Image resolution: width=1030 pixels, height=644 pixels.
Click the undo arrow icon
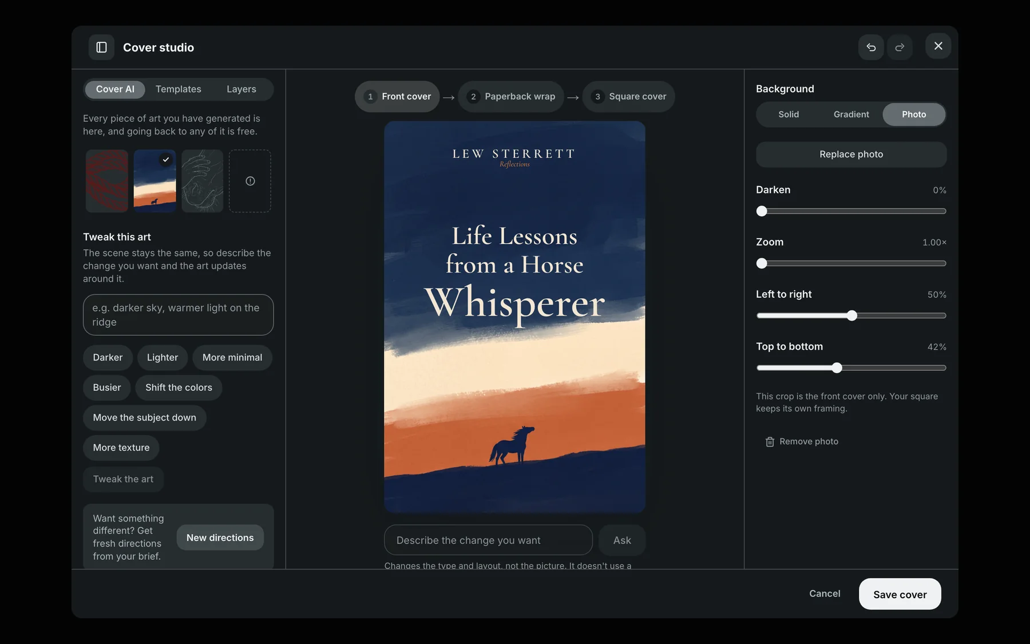[871, 47]
